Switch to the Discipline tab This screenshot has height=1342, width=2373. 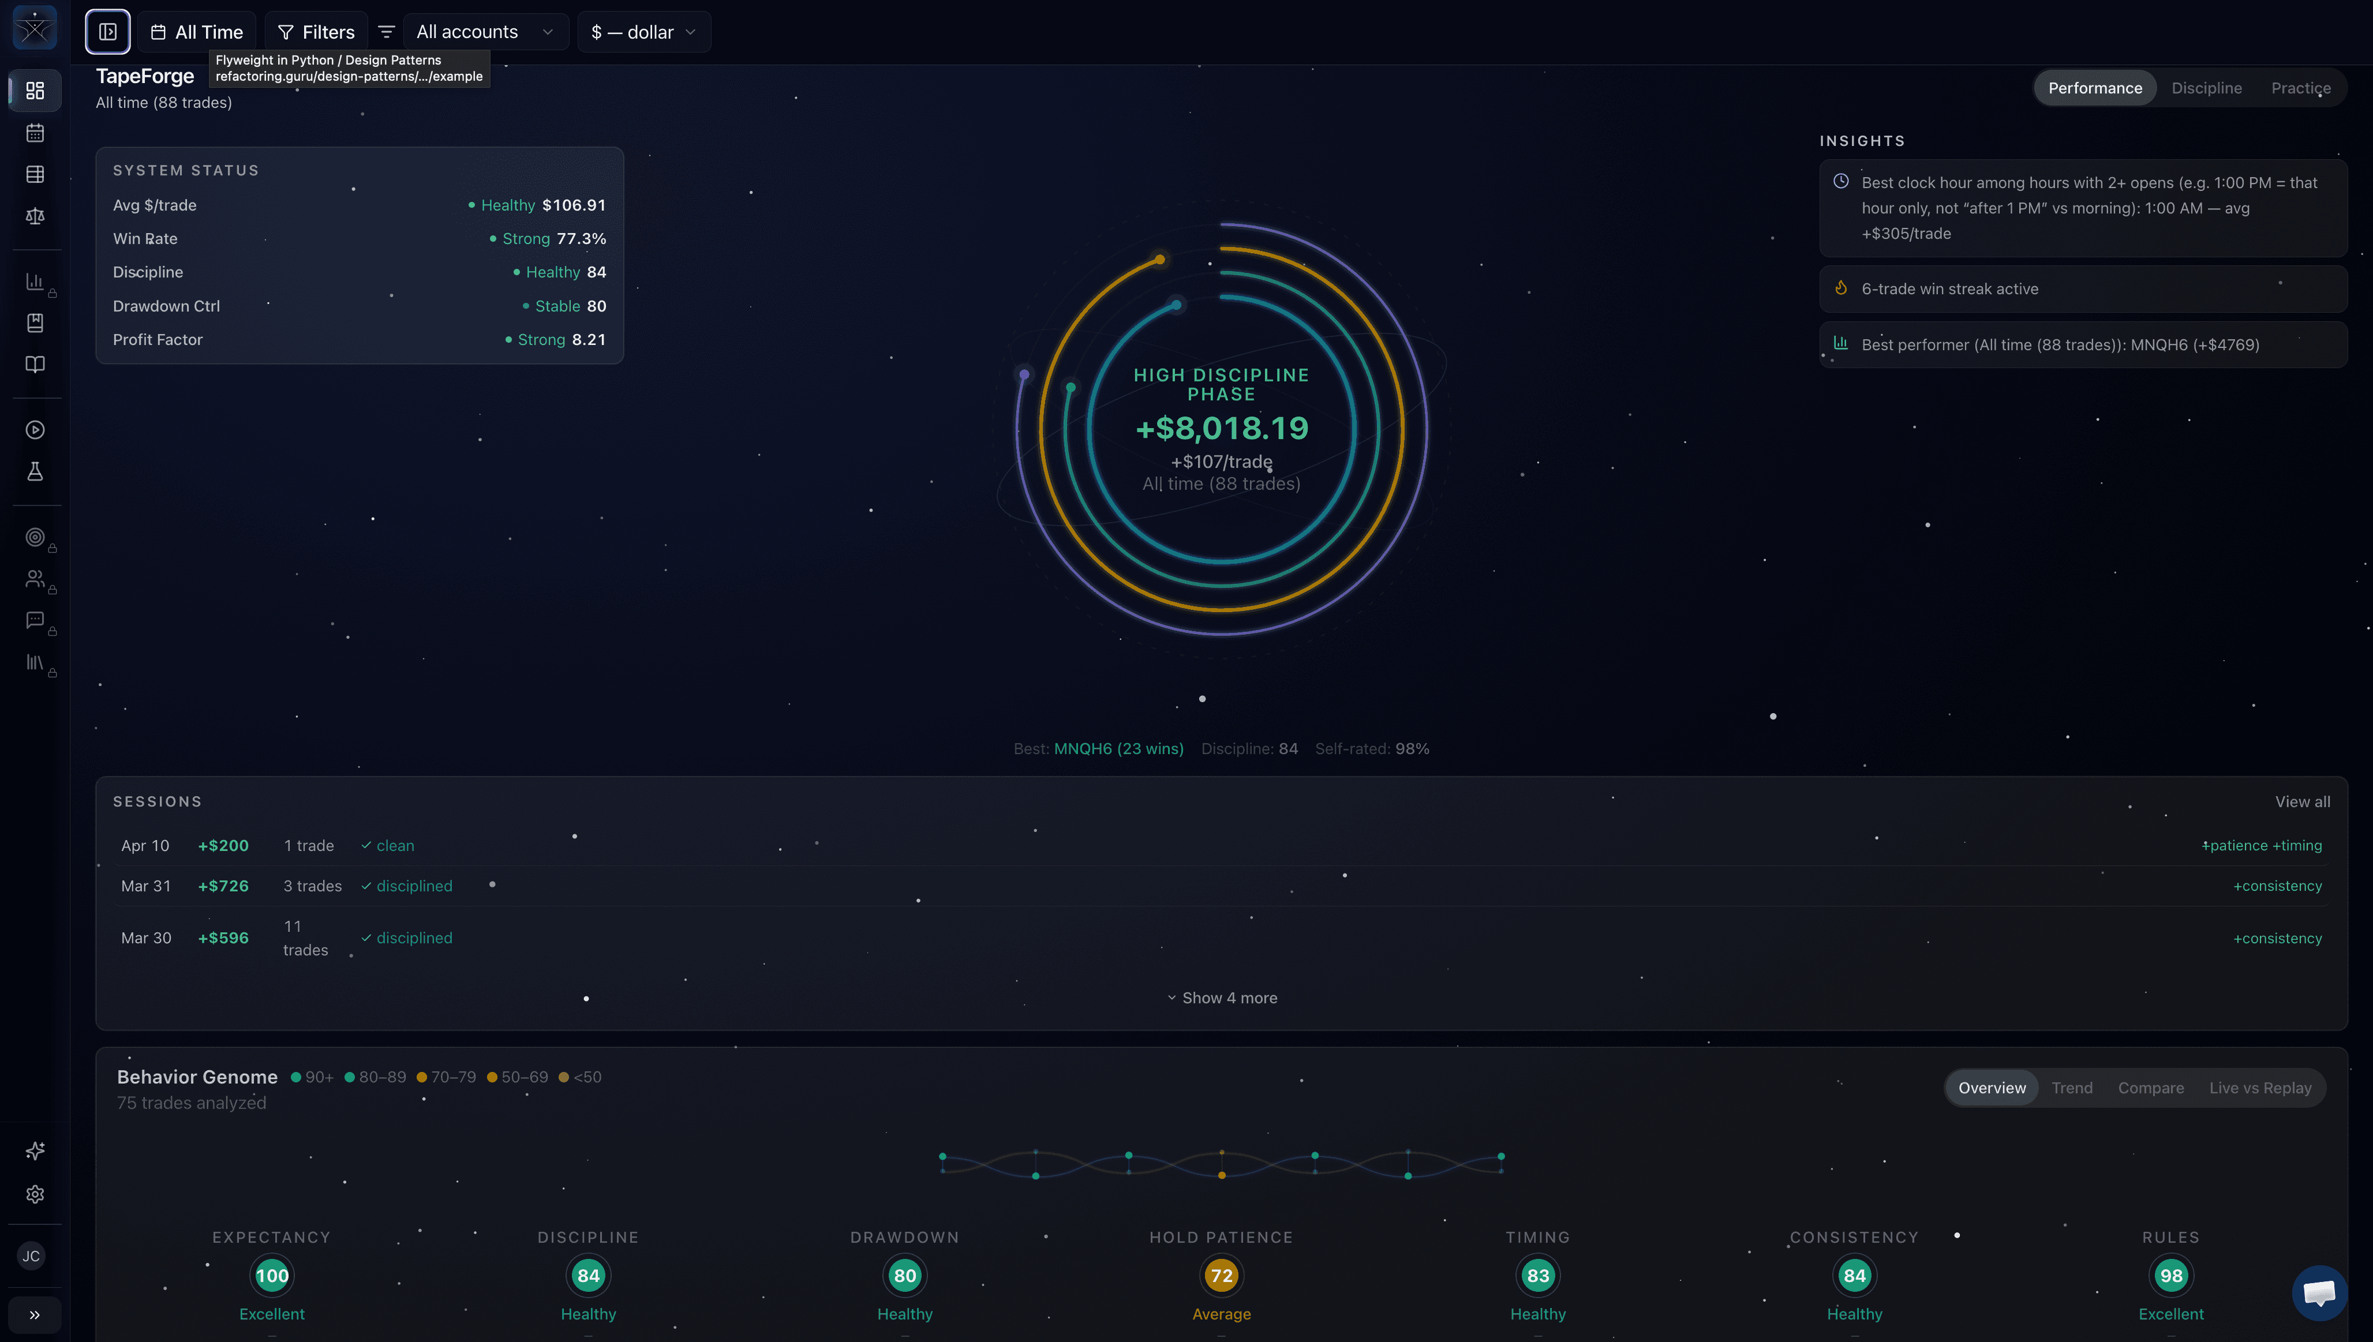click(x=2206, y=88)
